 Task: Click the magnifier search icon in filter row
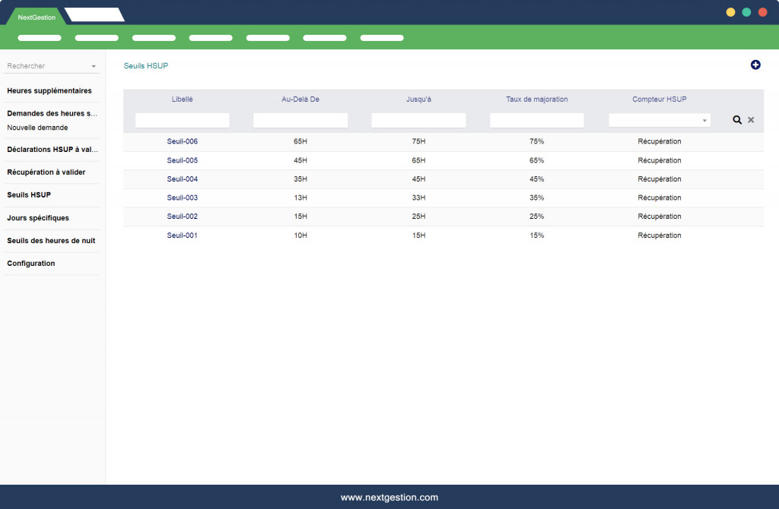pos(737,120)
